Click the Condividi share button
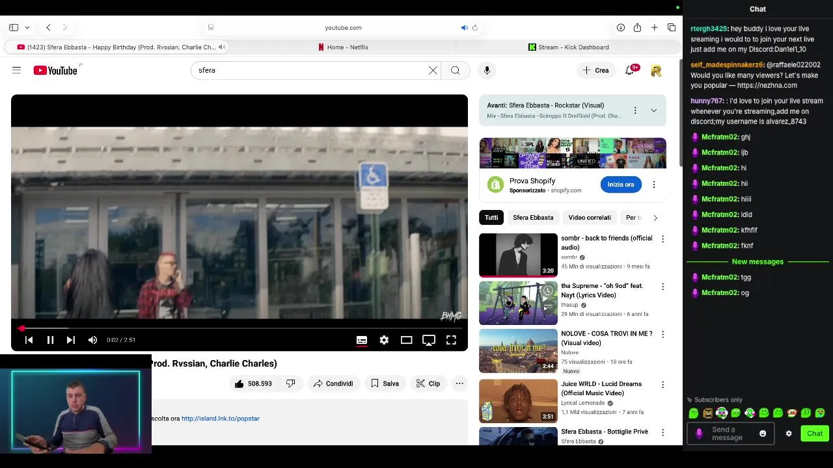The height and width of the screenshot is (468, 833). (333, 383)
